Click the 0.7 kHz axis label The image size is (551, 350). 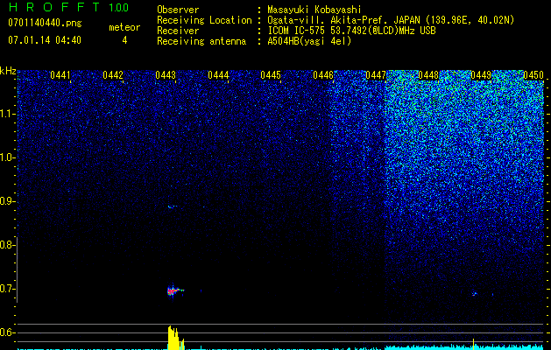pos(7,289)
